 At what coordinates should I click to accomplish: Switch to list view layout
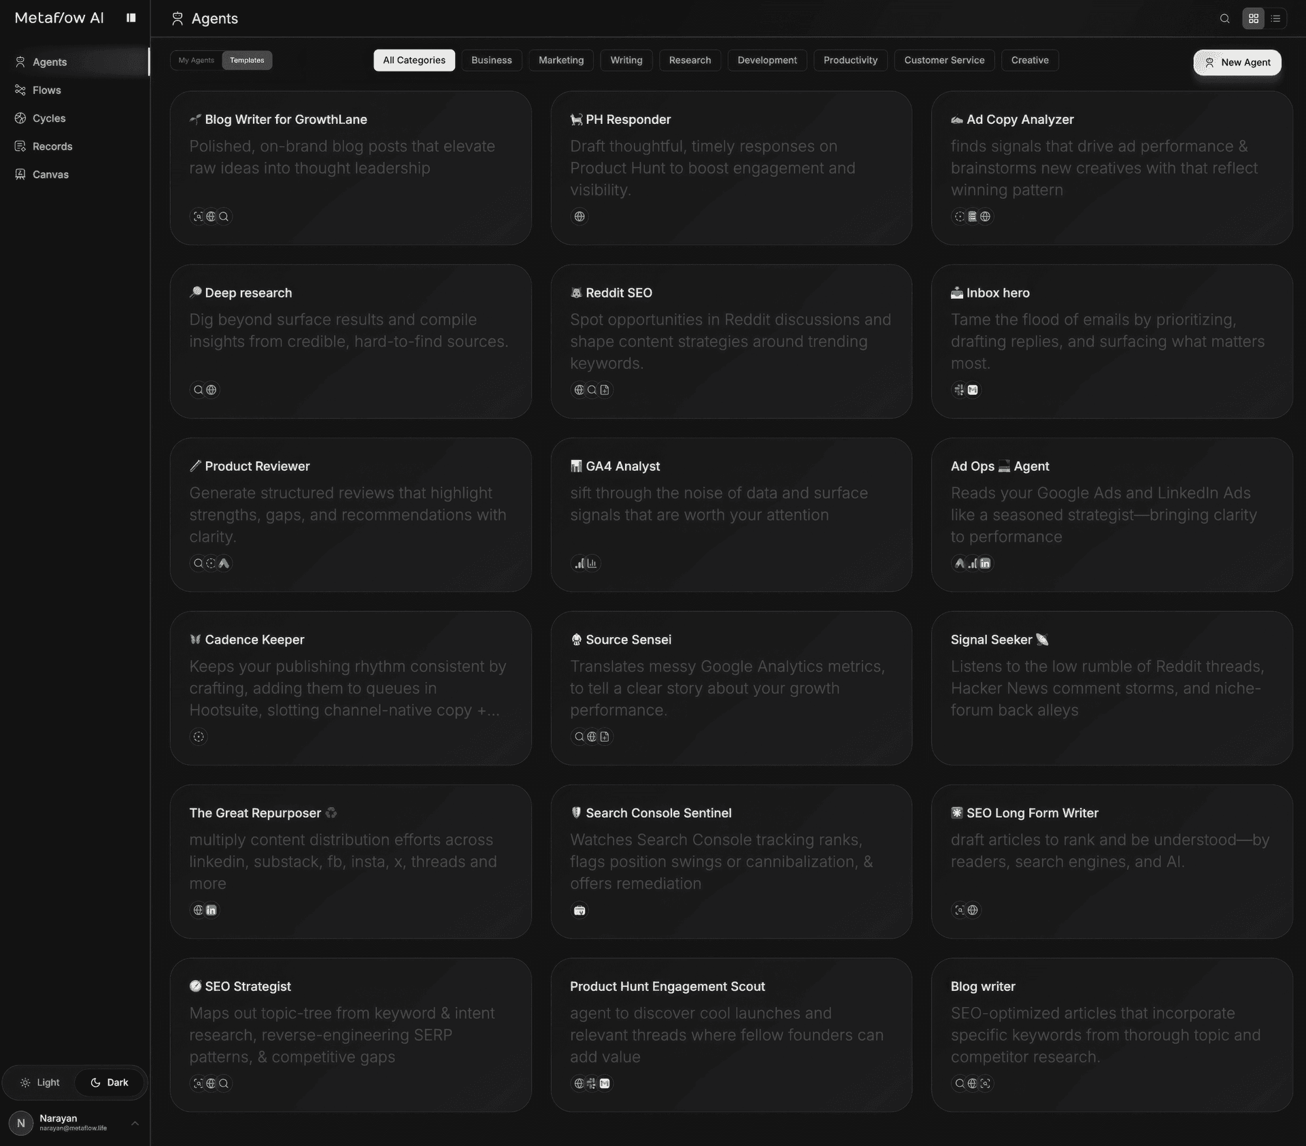[x=1275, y=18]
